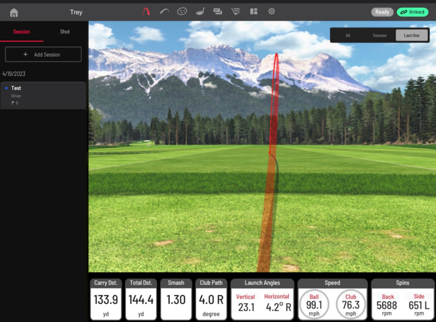Tick the checkbox on the Test session
The width and height of the screenshot is (436, 322).
coord(73,96)
